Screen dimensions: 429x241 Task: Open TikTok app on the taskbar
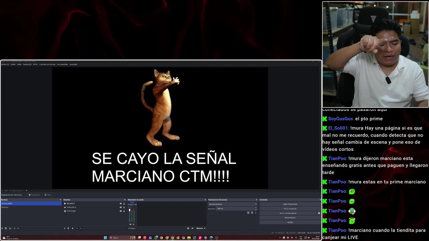tap(200, 238)
